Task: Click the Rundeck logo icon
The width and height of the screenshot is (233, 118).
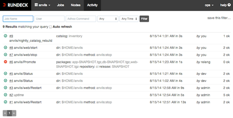Action: [4, 5]
